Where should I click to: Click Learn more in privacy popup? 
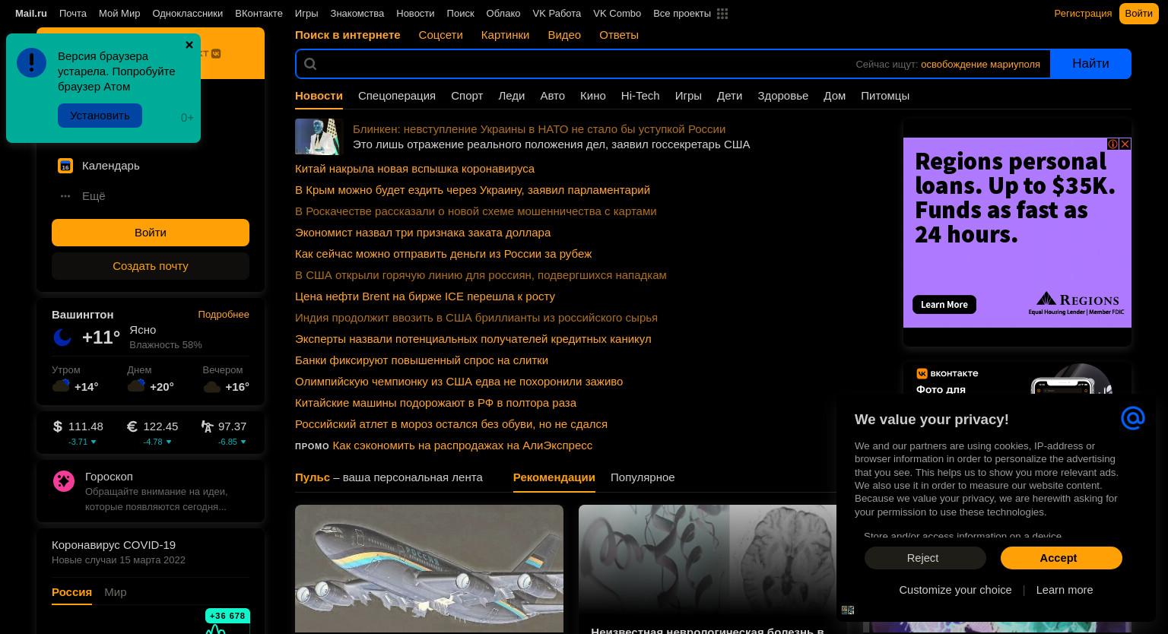coord(1064,590)
